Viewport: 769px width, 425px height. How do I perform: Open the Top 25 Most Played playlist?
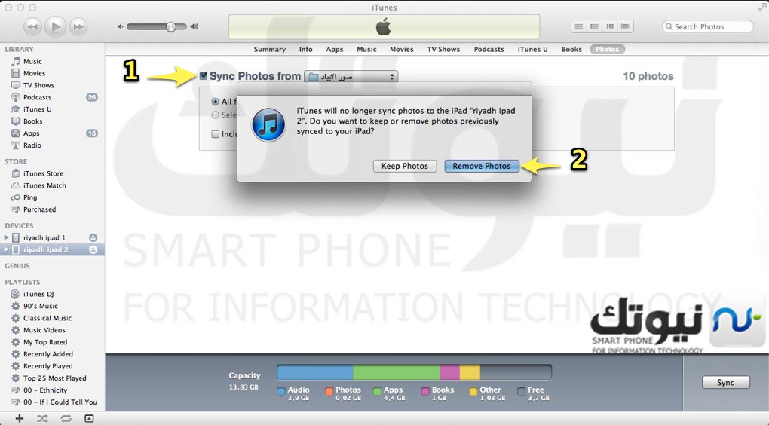coord(54,378)
